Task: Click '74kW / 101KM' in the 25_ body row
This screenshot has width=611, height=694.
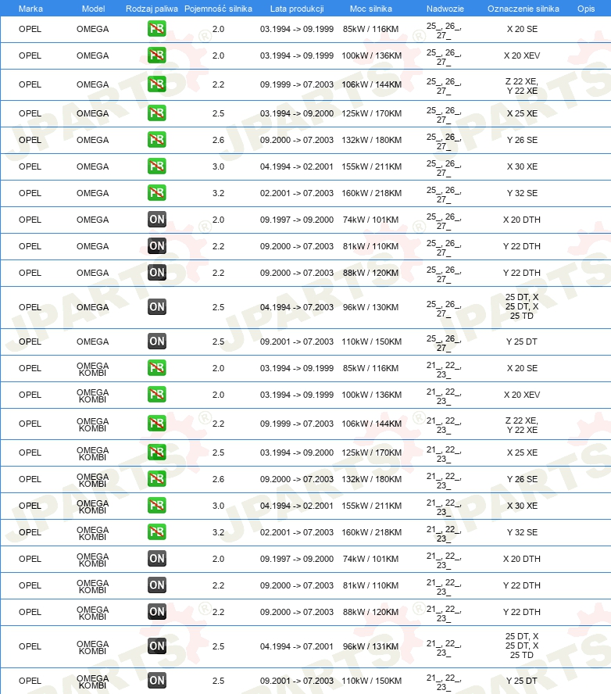Action: pyautogui.click(x=371, y=220)
